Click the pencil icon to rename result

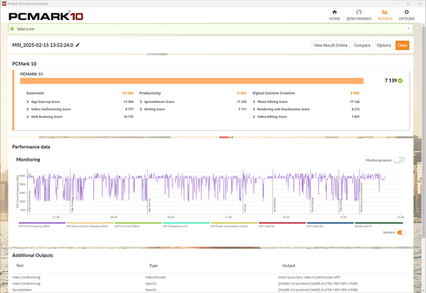(x=78, y=45)
